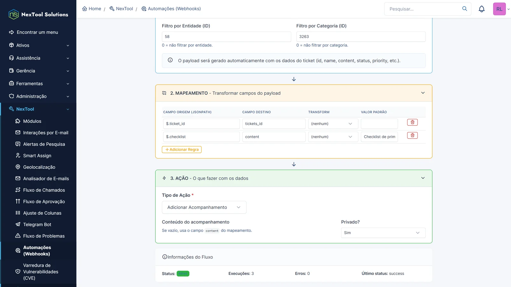Expand the Administração menu

(38, 96)
